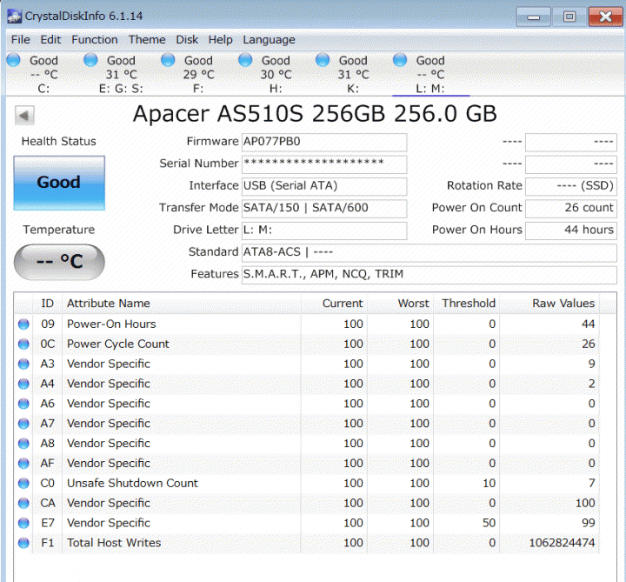Click status orb for attribute A8

(x=23, y=444)
